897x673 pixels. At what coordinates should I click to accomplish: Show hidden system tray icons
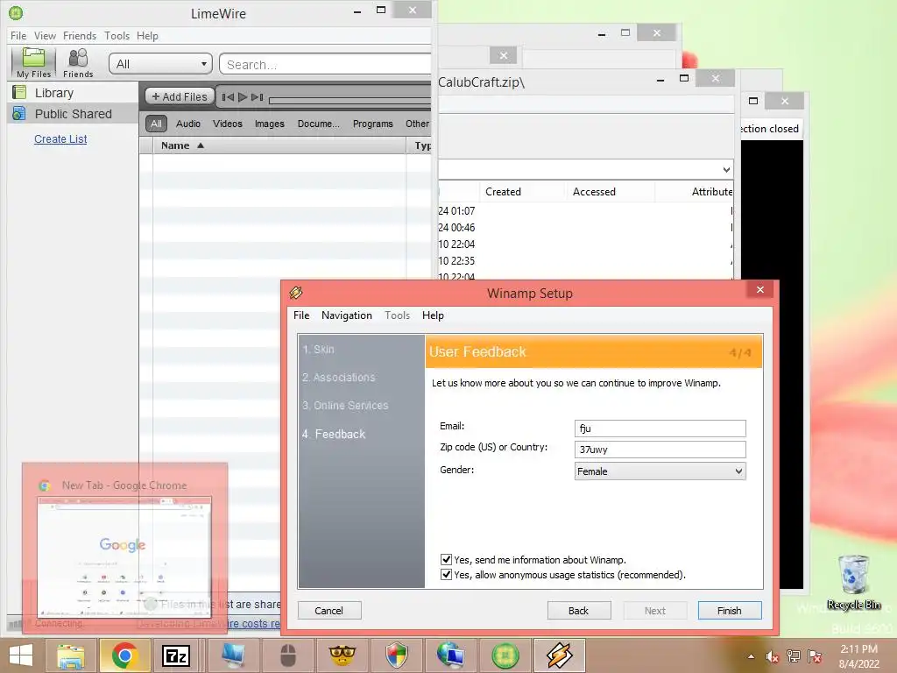751,656
